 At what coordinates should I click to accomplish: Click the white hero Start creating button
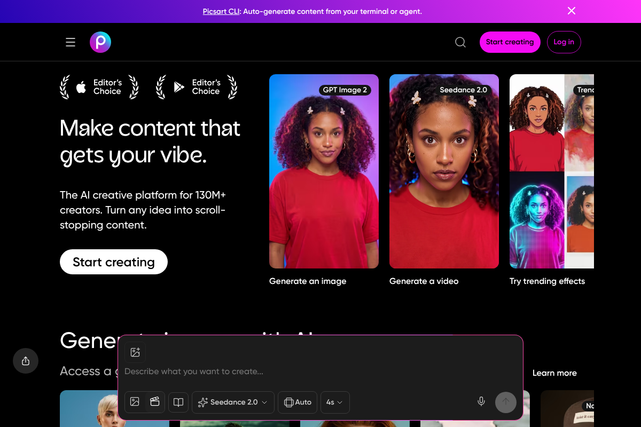(114, 262)
